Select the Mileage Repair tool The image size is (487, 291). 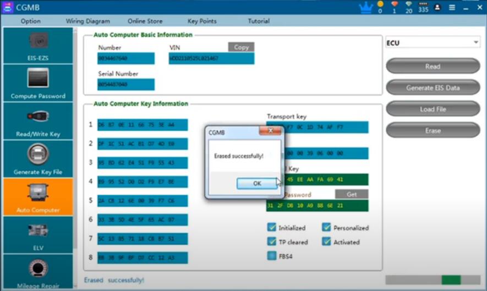click(38, 272)
